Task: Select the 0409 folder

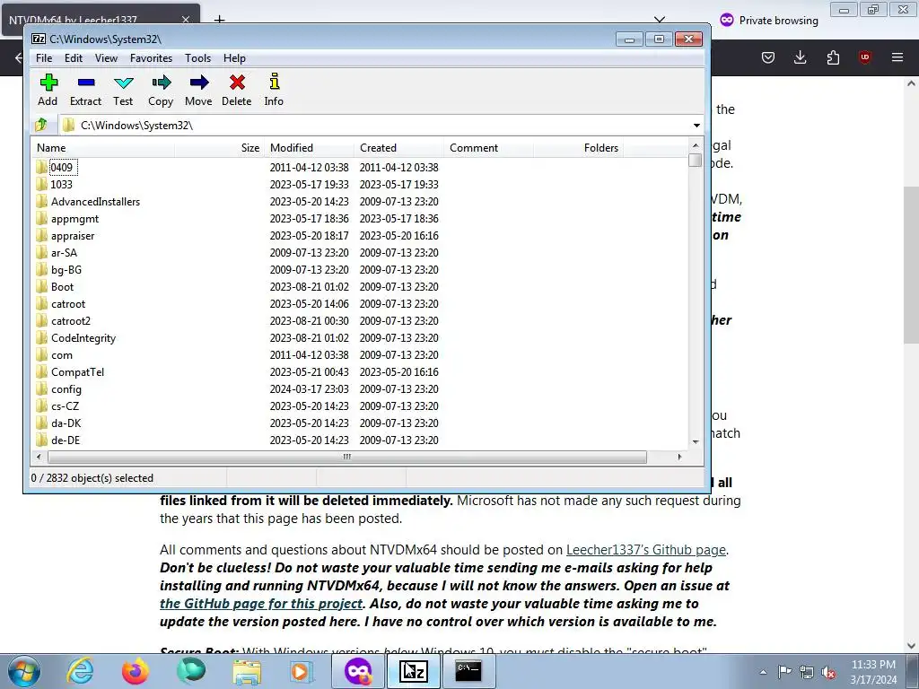Action: click(x=61, y=168)
